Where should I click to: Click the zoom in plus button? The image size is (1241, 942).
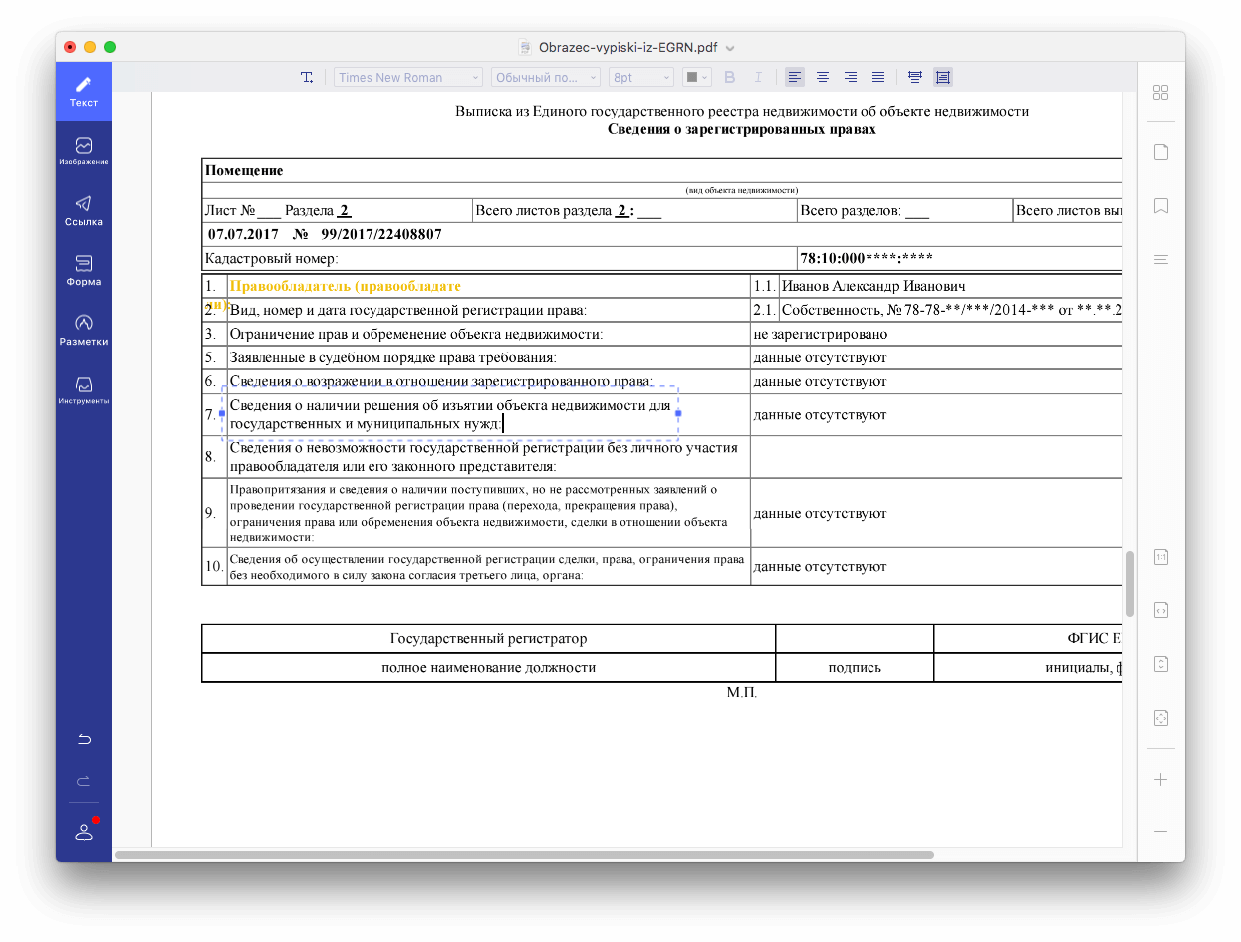pos(1160,780)
